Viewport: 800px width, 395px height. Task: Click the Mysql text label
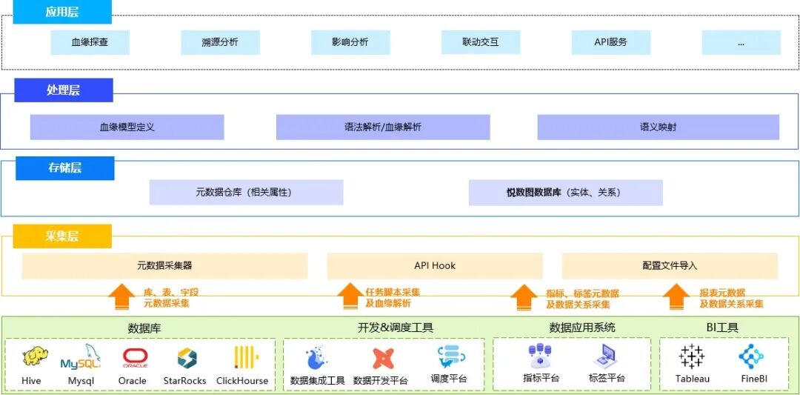click(81, 381)
